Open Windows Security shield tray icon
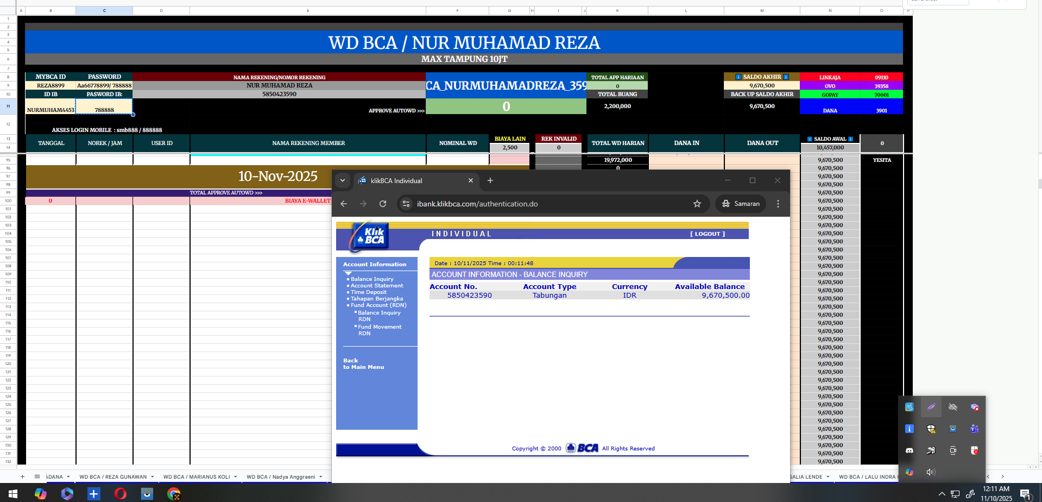This screenshot has width=1042, height=502. (931, 429)
